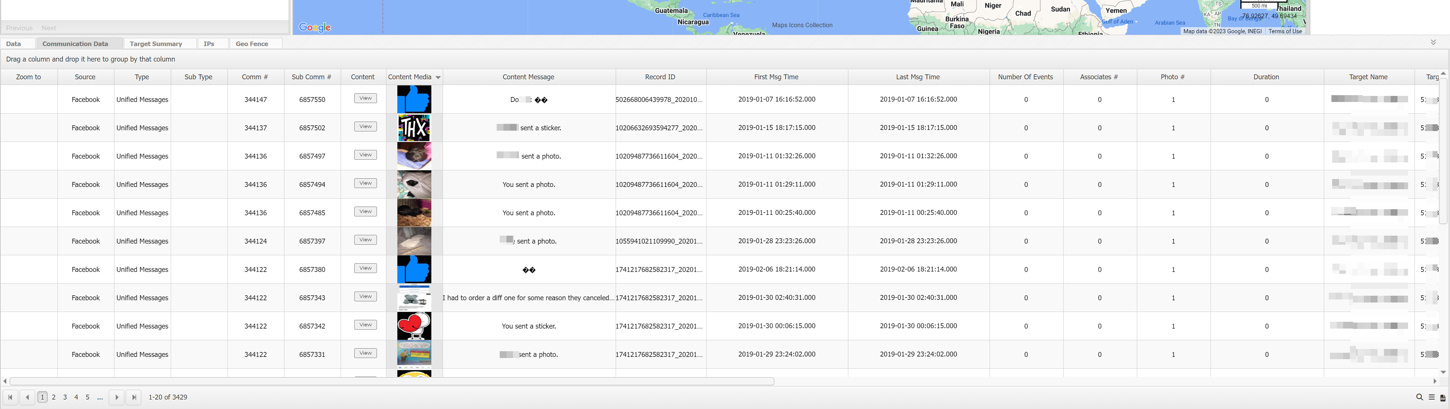This screenshot has height=409, width=1450.
Task: Open the Content Media column sort dropdown
Action: click(438, 78)
